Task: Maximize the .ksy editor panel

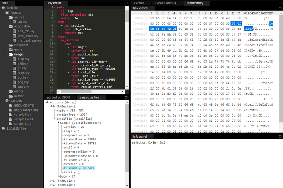Action: 126,3
